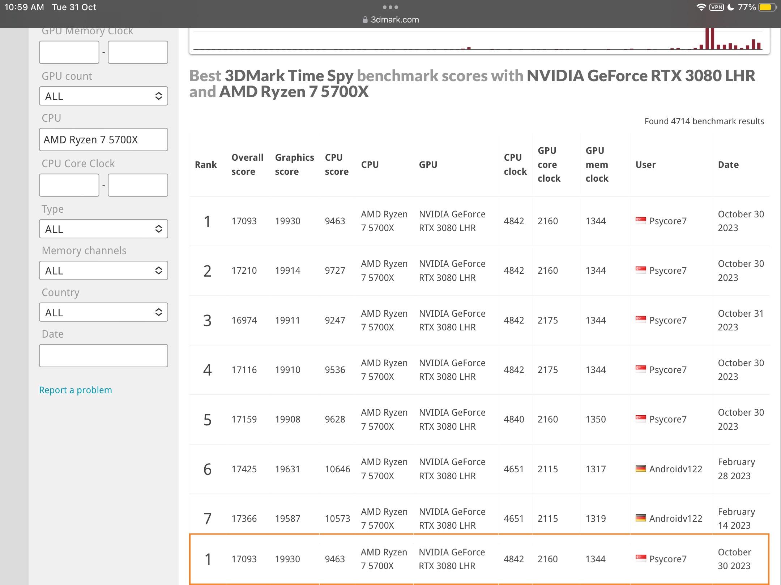Click the CPU Core Clock maximum field
The width and height of the screenshot is (781, 585).
pyautogui.click(x=138, y=185)
